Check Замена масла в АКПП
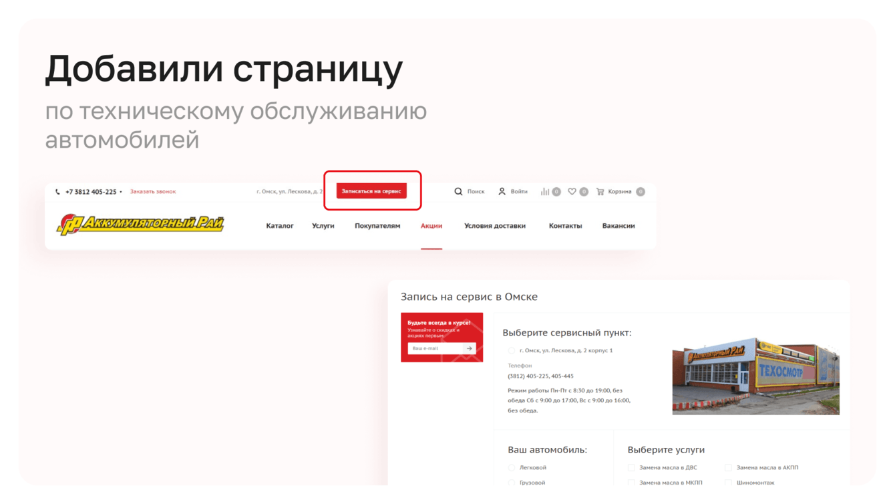This screenshot has width=895, height=504. coord(728,468)
